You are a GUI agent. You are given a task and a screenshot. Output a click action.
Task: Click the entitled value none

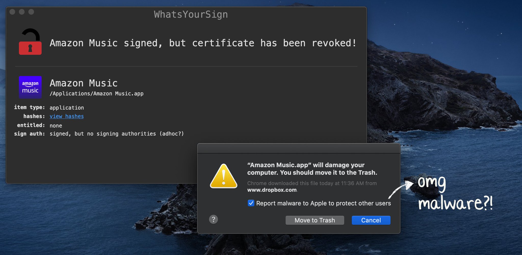[56, 125]
